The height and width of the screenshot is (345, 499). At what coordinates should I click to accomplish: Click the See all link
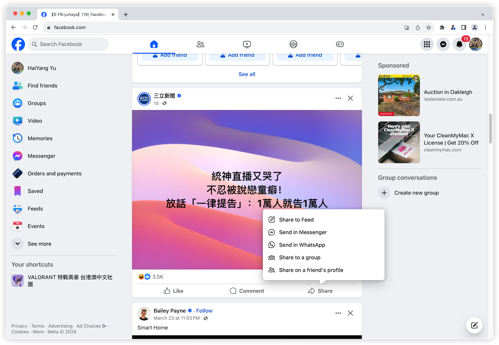pos(247,74)
